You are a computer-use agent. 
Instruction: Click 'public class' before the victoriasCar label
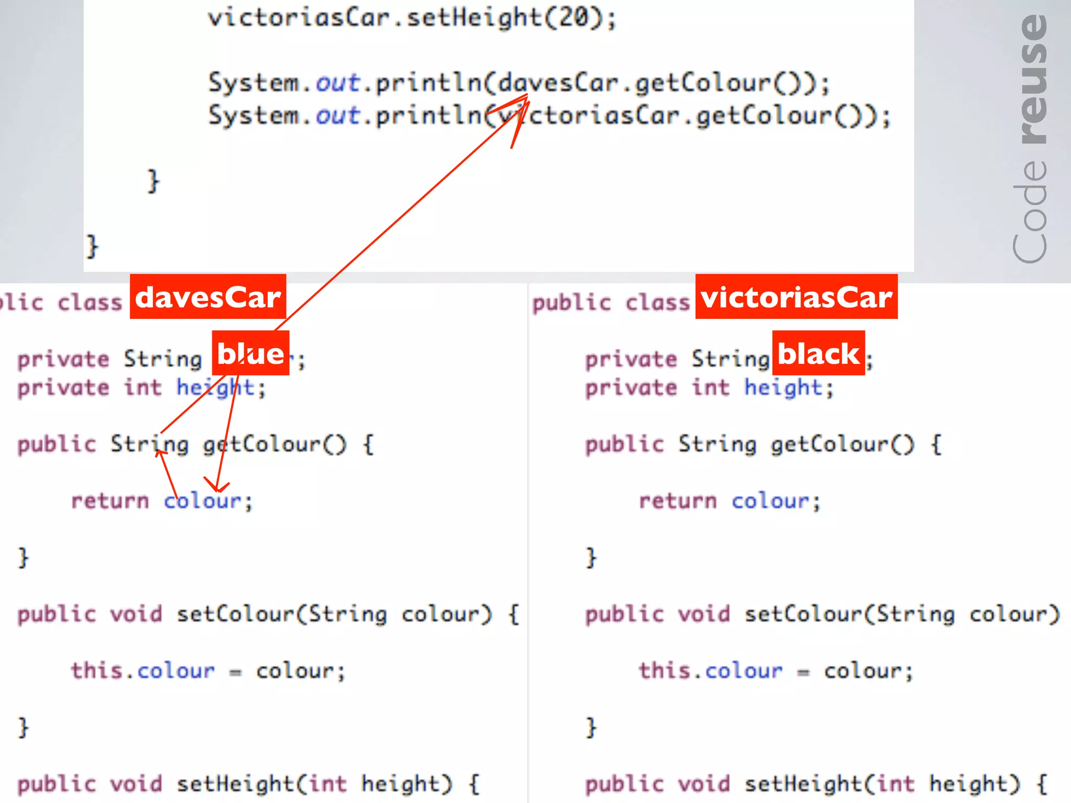(611, 303)
